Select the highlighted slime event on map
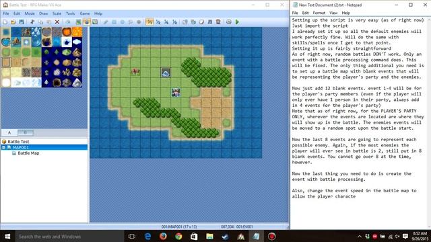Viewport: 431px width, 242px height. pos(166,73)
